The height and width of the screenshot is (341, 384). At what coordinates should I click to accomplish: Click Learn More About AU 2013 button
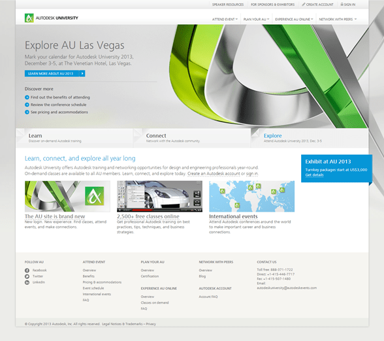click(x=55, y=73)
